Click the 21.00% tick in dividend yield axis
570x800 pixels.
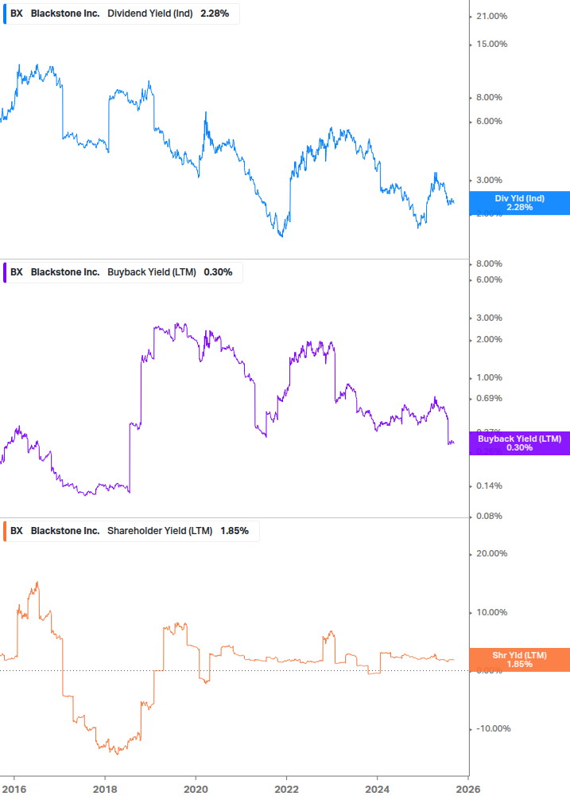click(x=491, y=17)
